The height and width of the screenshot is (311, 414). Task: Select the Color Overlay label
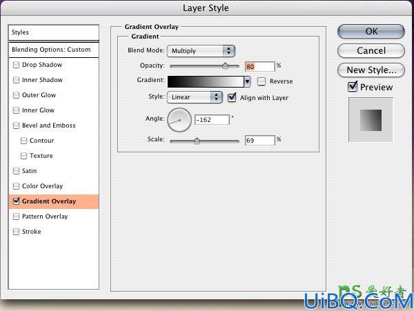pyautogui.click(x=43, y=186)
